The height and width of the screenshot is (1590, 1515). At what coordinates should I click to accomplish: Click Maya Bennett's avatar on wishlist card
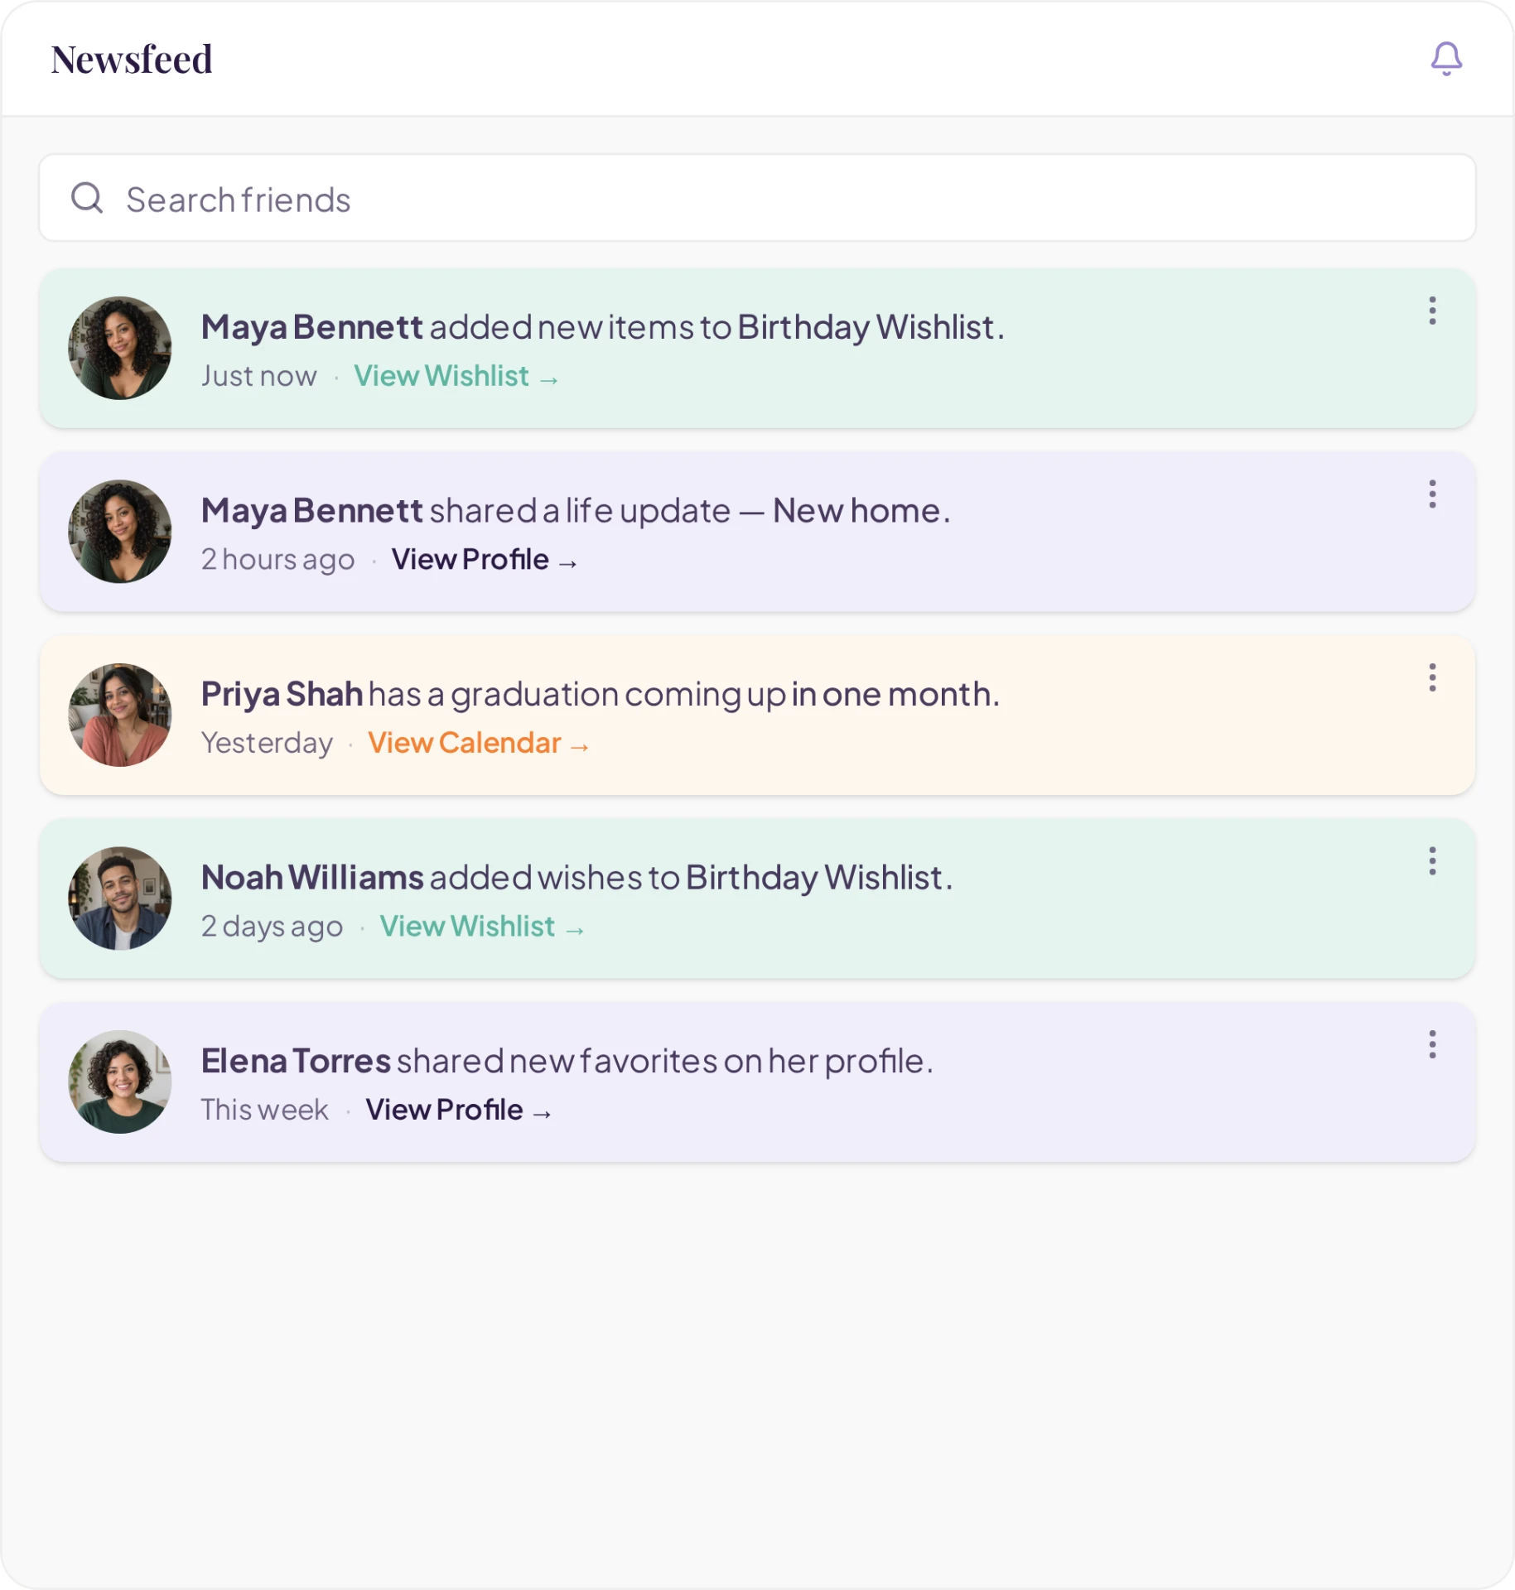120,348
